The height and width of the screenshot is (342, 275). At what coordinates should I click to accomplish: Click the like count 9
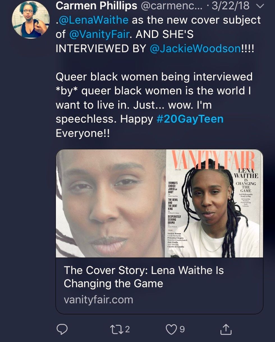182,329
